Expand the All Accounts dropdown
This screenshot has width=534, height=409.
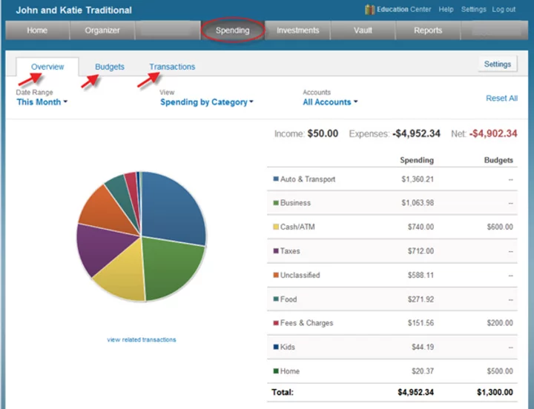point(330,102)
